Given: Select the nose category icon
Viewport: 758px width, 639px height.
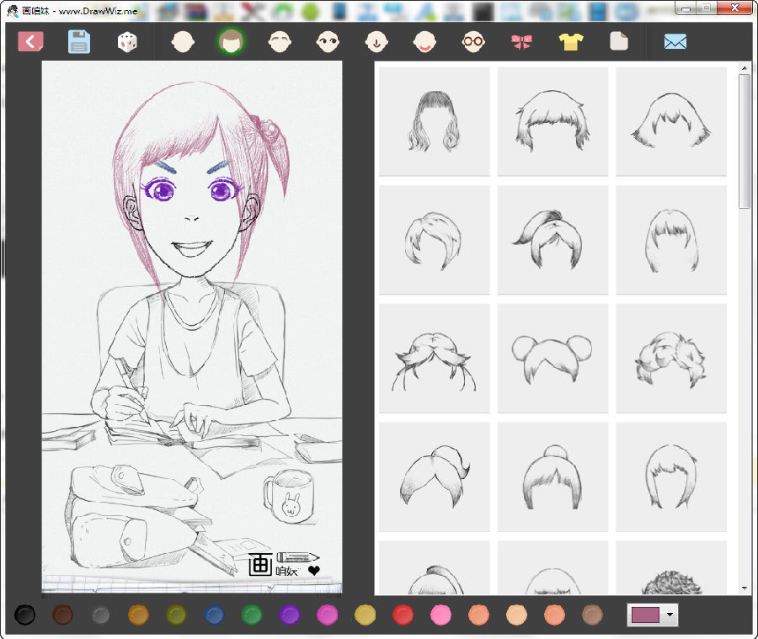Looking at the screenshot, I should pyautogui.click(x=376, y=41).
